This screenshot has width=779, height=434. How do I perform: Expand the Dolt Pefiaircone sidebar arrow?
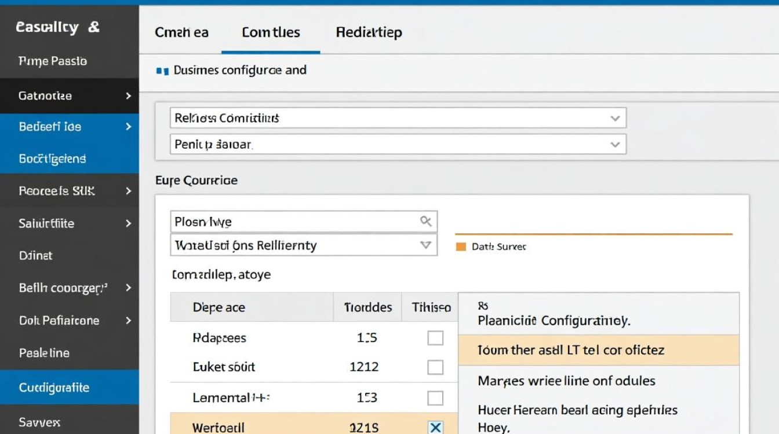pos(129,321)
